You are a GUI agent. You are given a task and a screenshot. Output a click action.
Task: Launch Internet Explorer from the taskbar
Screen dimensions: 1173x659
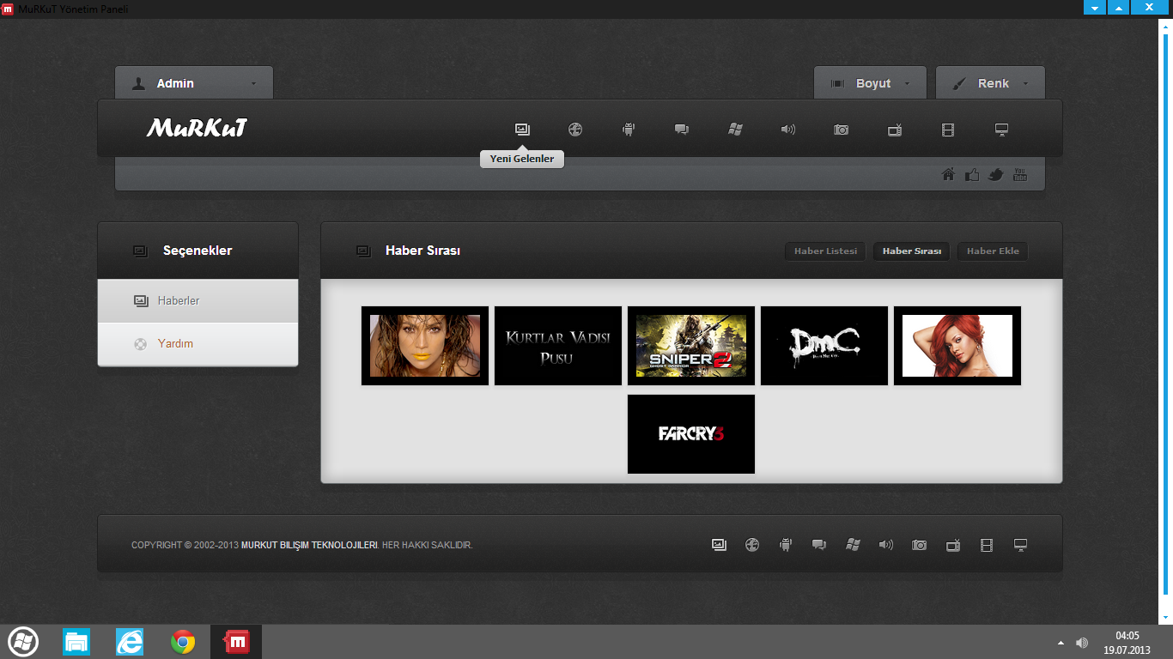130,642
